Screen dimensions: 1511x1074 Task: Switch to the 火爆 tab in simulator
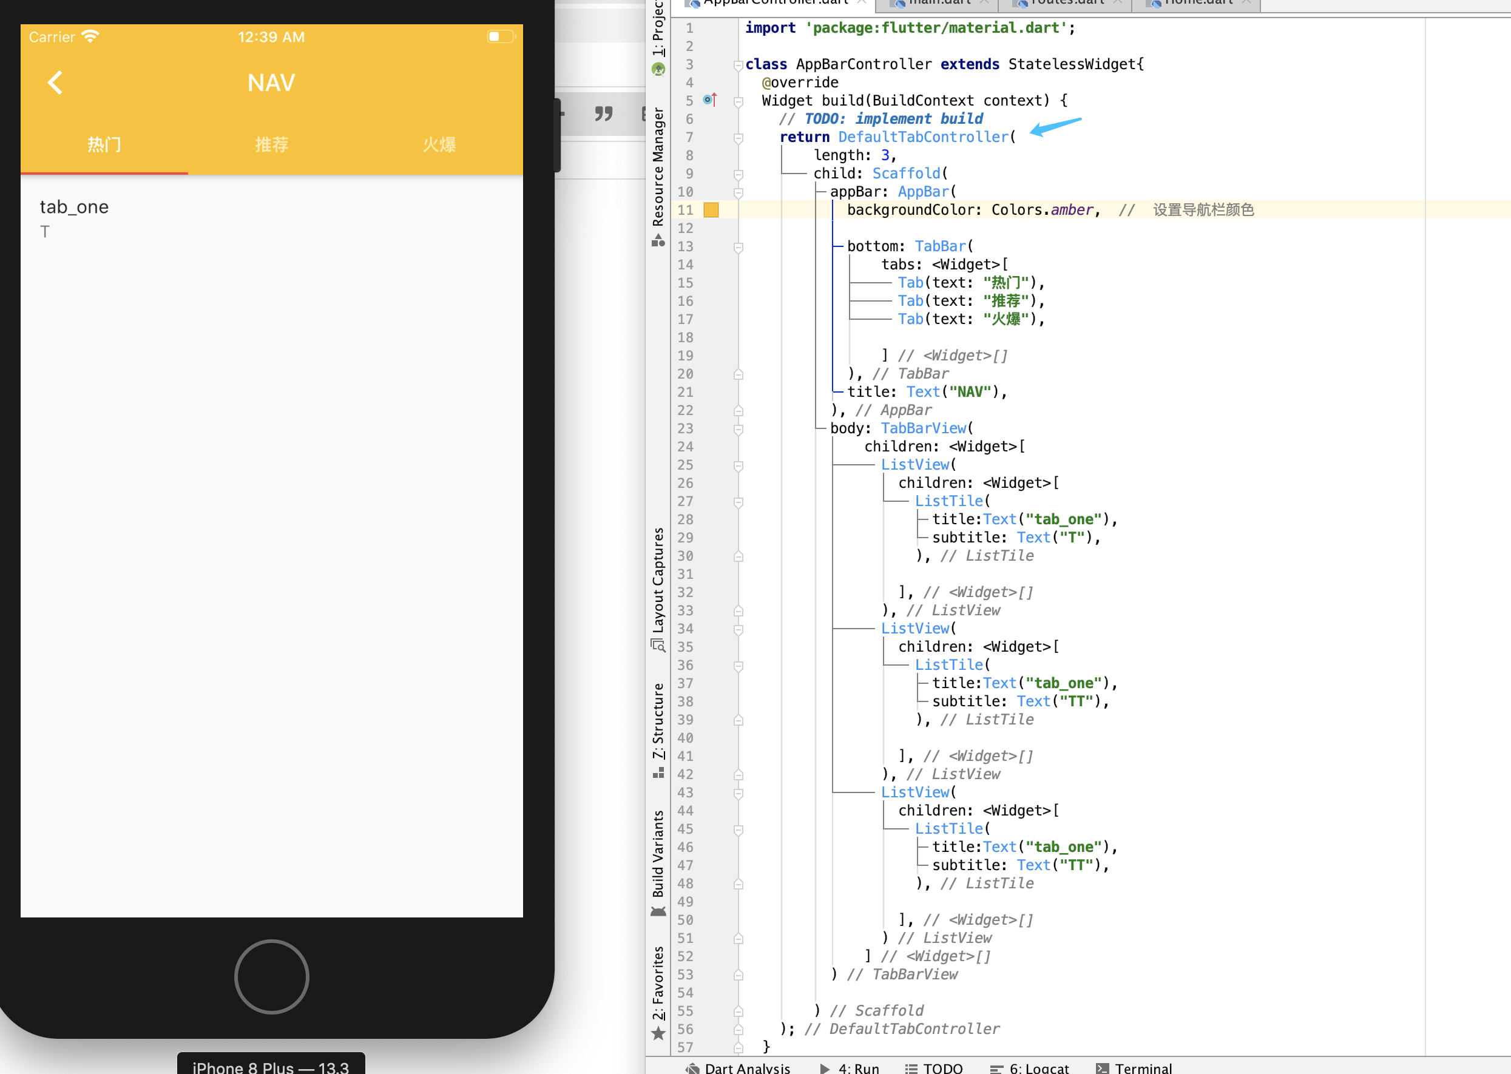click(439, 144)
